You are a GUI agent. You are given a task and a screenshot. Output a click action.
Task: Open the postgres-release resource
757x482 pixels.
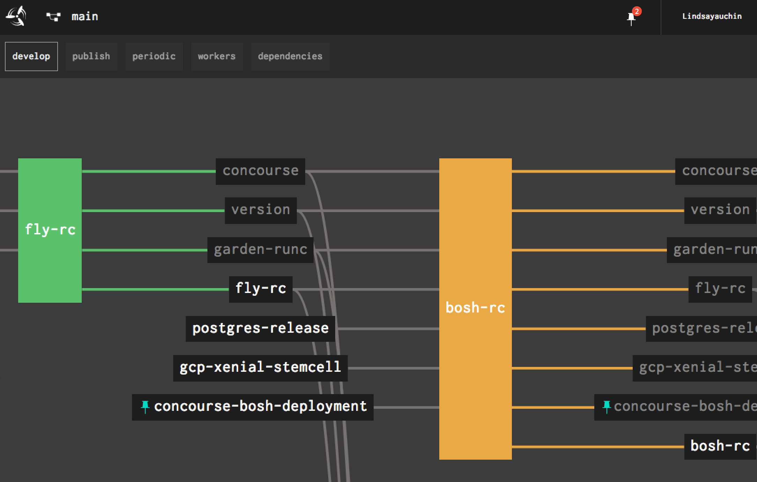coord(260,328)
